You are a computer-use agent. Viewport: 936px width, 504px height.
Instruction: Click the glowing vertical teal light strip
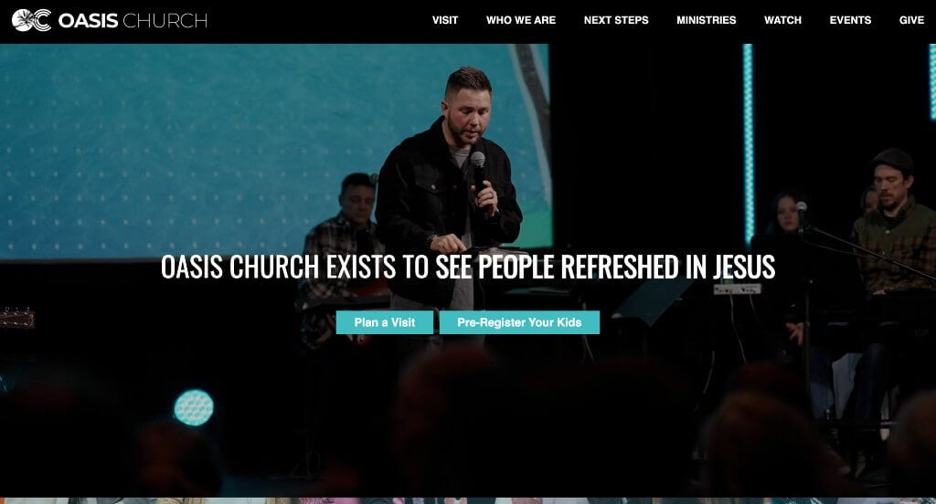point(748,143)
